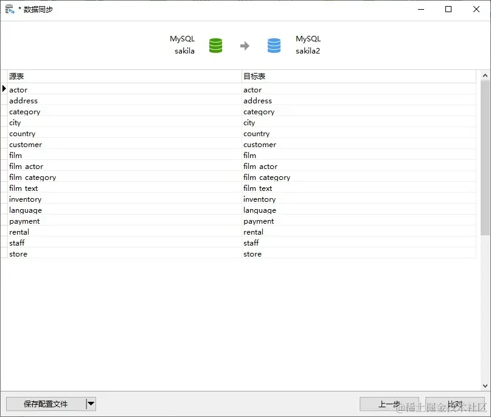Click target table cell payment
The height and width of the screenshot is (417, 491).
pos(359,220)
